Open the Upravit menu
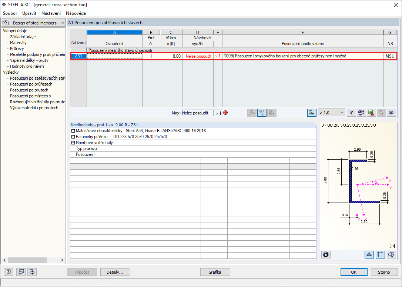Image resolution: width=402 pixels, height=287 pixels. pyautogui.click(x=29, y=13)
